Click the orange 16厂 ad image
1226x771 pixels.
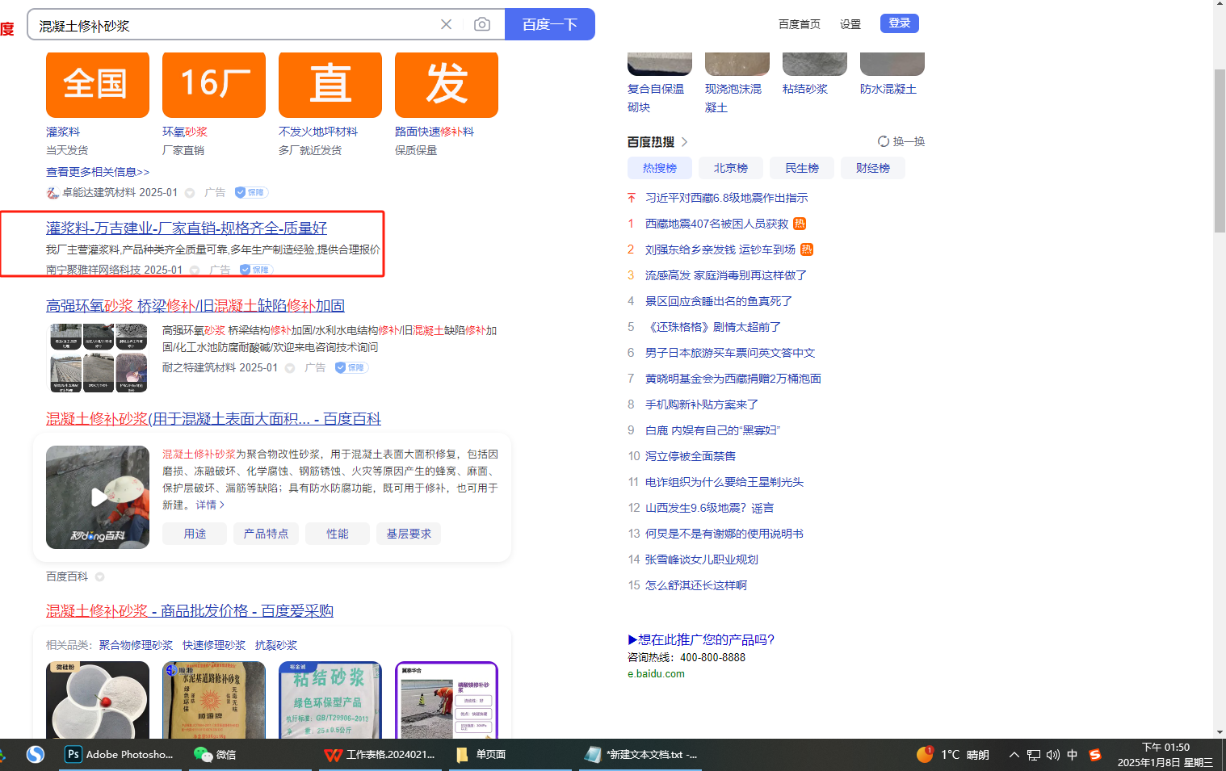click(214, 85)
